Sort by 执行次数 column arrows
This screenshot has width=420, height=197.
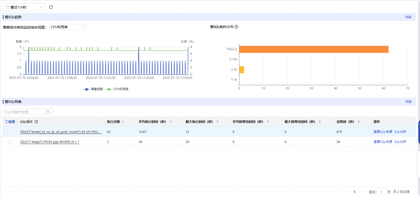pos(122,122)
